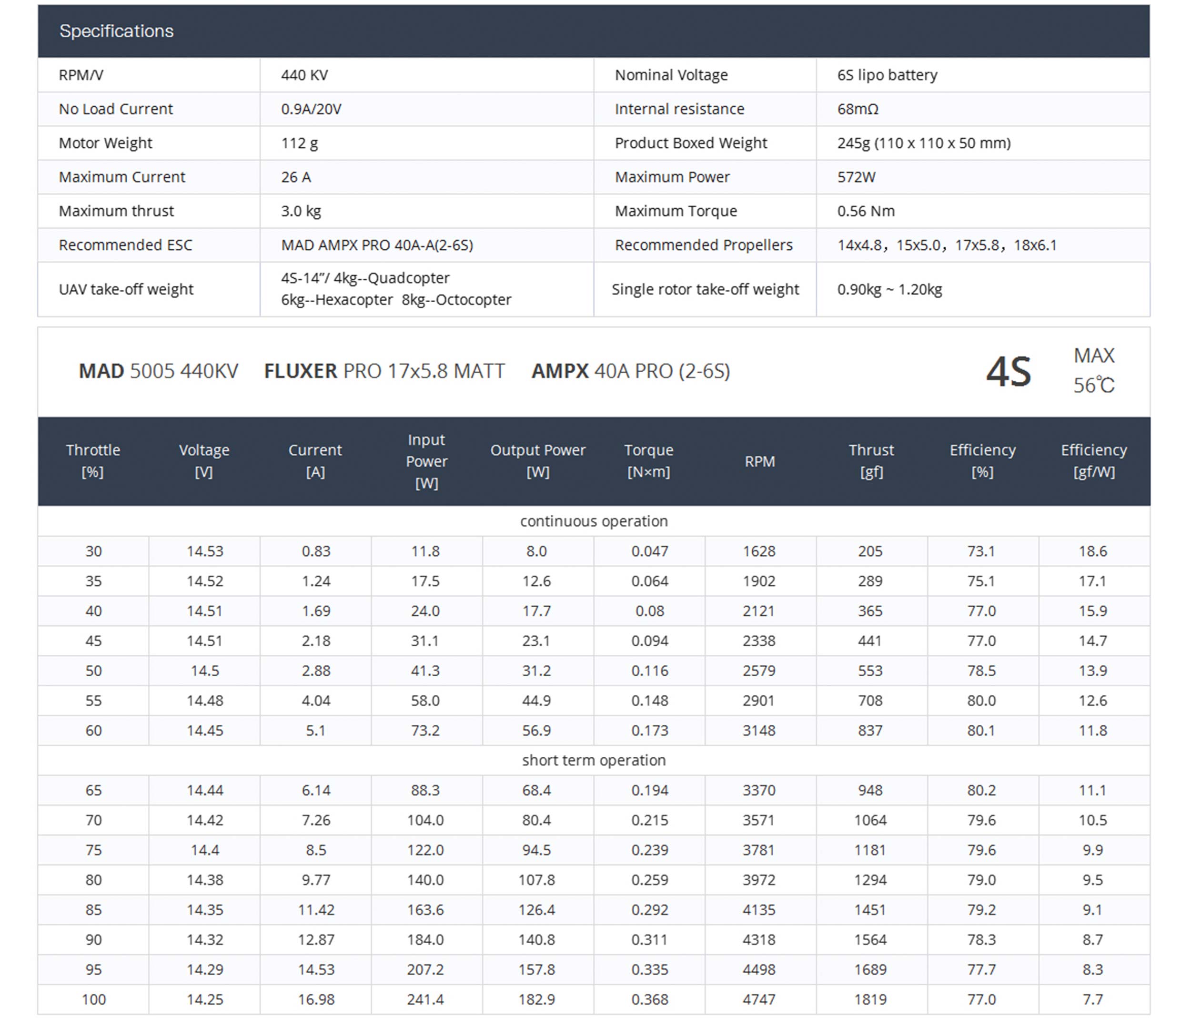The image size is (1191, 1018).
Task: Click the large 4S label
Action: pyautogui.click(x=1008, y=372)
